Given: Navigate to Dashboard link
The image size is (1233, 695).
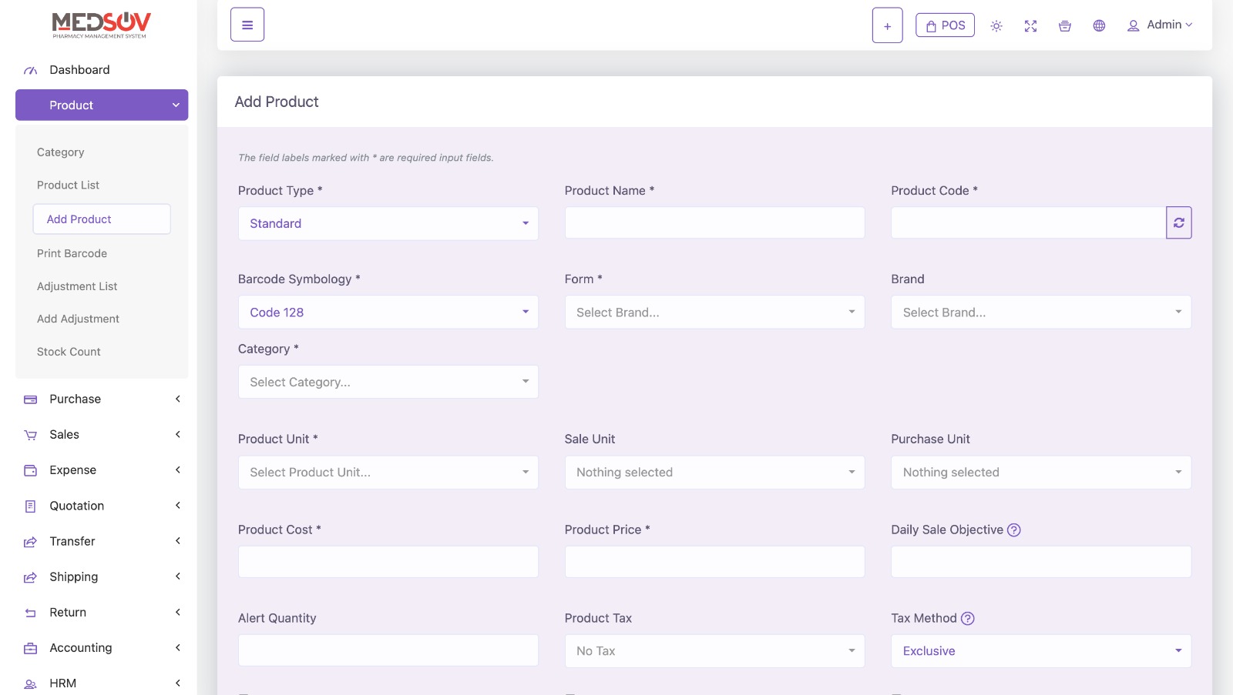Looking at the screenshot, I should 79,70.
